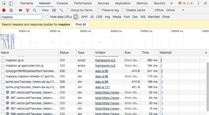Screen dimensions: 209x115
Task: Close the DevTools panel
Action: tap(205, 3)
